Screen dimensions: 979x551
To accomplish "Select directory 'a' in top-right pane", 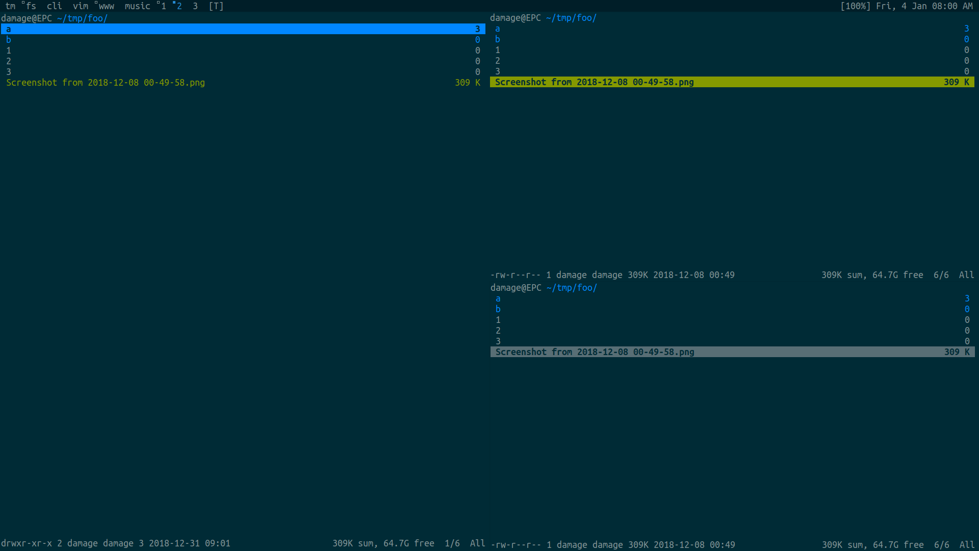I will [498, 29].
